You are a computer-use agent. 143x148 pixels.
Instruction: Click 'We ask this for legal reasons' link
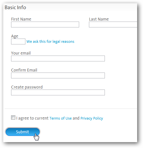click(x=50, y=41)
